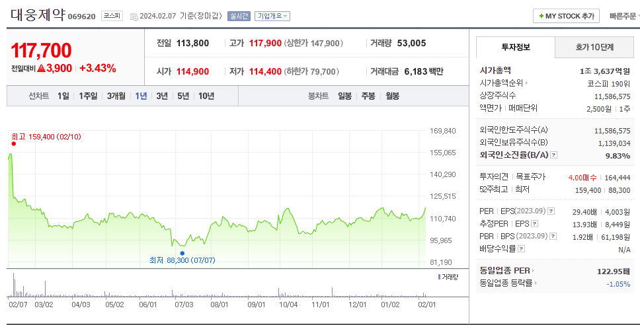Select the 1일 line chart period

(x=63, y=96)
